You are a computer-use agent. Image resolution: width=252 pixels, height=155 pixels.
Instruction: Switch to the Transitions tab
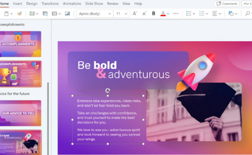click(x=50, y=3)
